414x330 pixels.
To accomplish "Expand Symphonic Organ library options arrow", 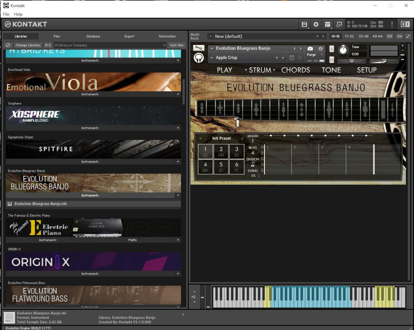I will tap(178, 162).
